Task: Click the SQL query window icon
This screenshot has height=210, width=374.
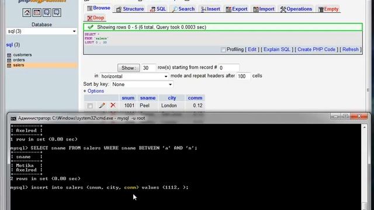Action: click(x=37, y=12)
